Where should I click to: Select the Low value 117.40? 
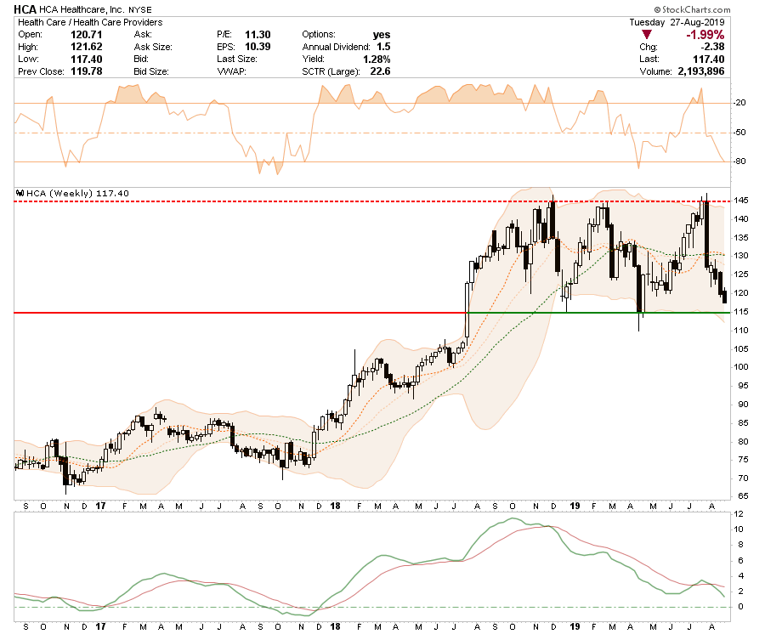pyautogui.click(x=87, y=59)
